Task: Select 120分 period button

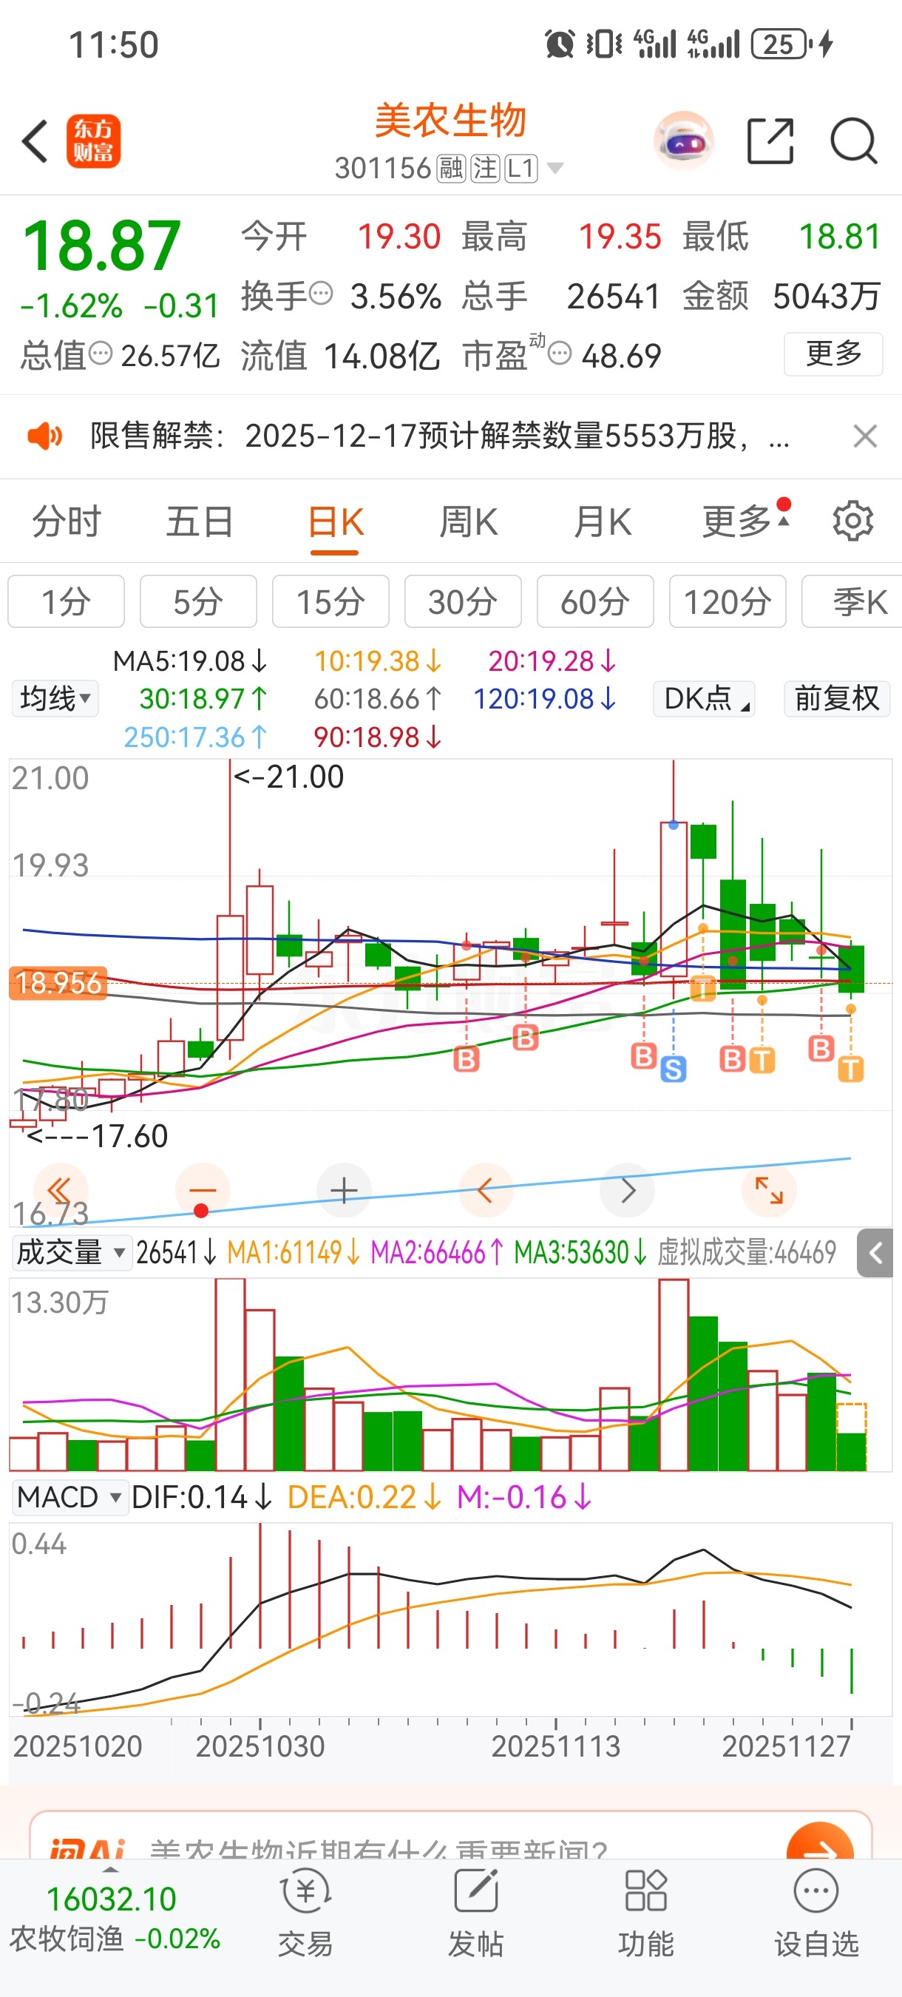Action: 728,601
